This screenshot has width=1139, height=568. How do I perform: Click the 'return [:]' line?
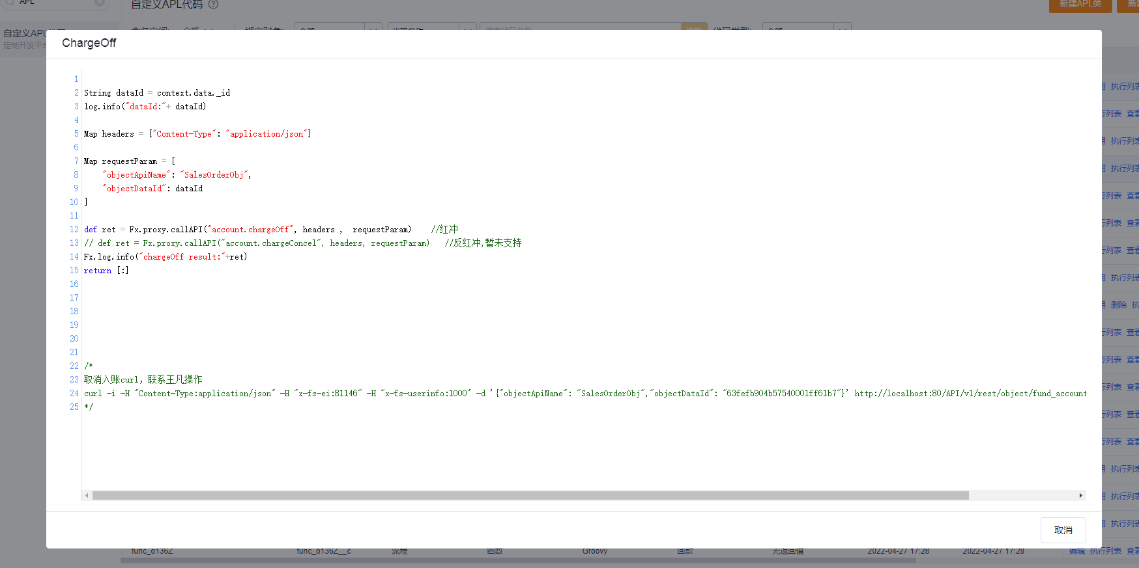tap(106, 271)
